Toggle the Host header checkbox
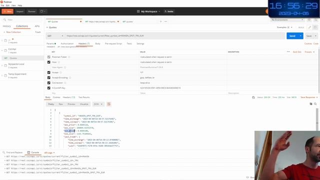Viewport: 320px width, 180px height. tap(49, 62)
